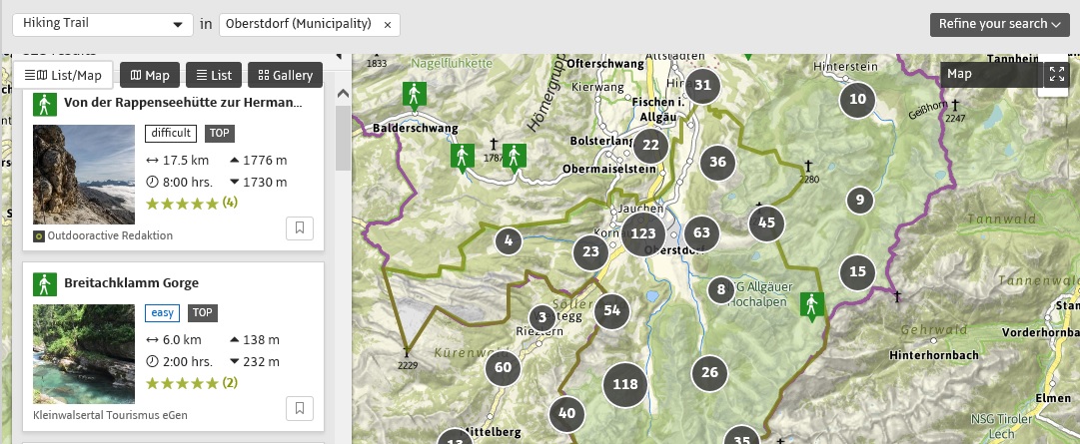Switch to List/Map view
Screen dimensions: 1080x444
coord(63,75)
